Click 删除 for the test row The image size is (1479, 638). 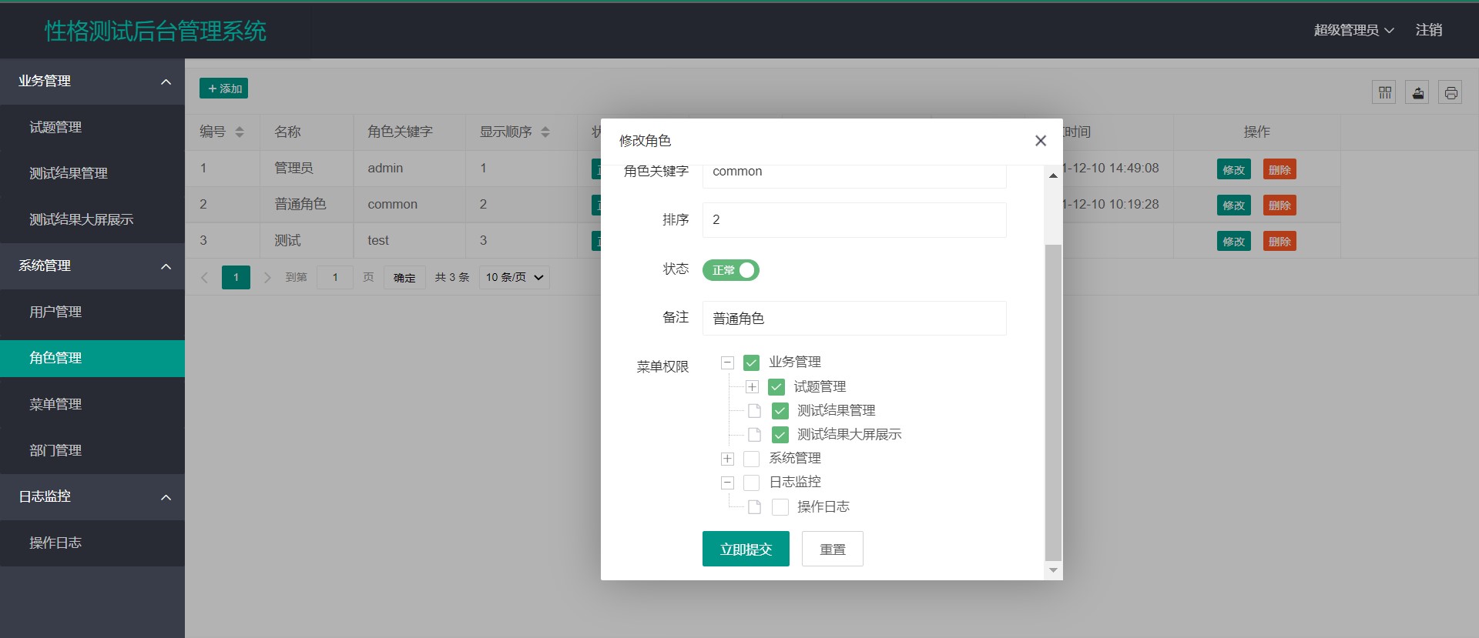coord(1279,242)
